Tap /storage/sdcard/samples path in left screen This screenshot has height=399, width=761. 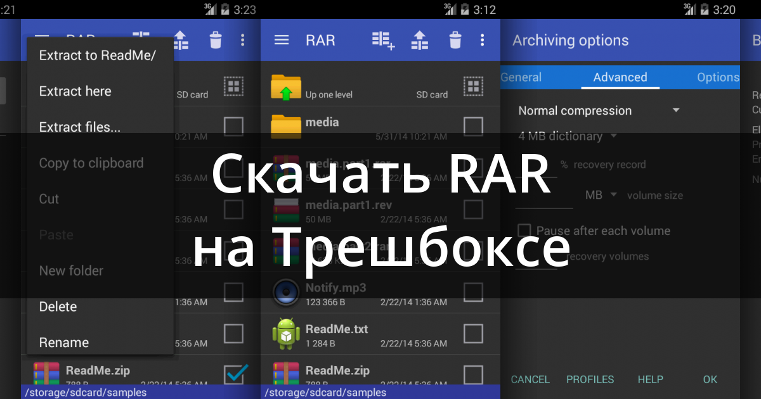(85, 393)
